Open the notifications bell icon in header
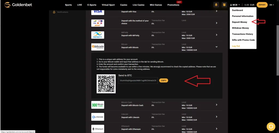The height and width of the screenshot is (133, 279). (x=216, y=5)
